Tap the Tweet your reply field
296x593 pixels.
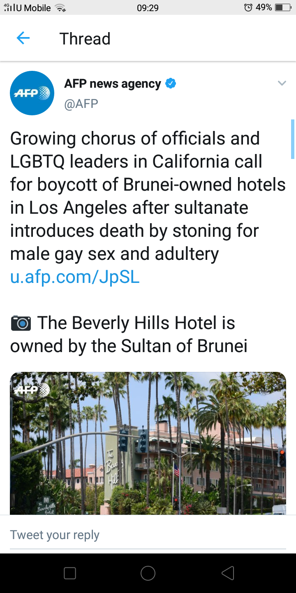coord(148,535)
